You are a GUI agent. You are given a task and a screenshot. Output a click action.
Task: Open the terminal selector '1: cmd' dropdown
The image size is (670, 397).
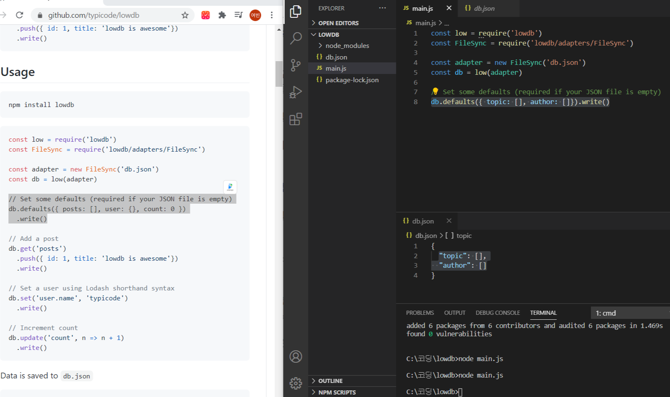click(630, 313)
